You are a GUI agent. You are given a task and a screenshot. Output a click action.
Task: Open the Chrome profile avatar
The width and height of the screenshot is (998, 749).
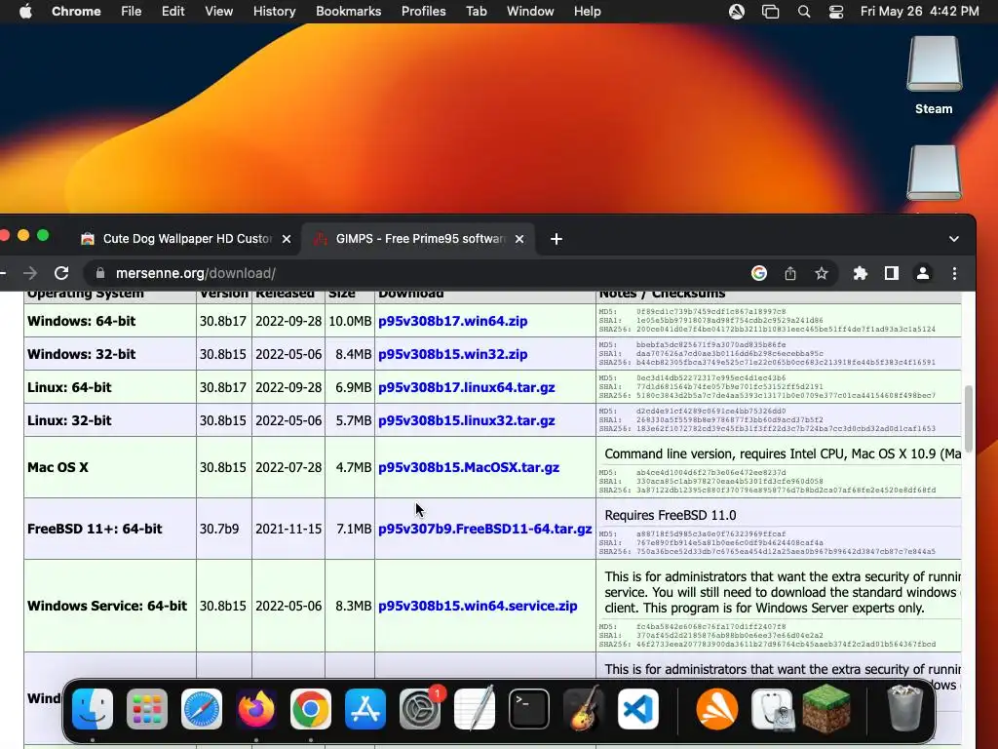coord(923,273)
